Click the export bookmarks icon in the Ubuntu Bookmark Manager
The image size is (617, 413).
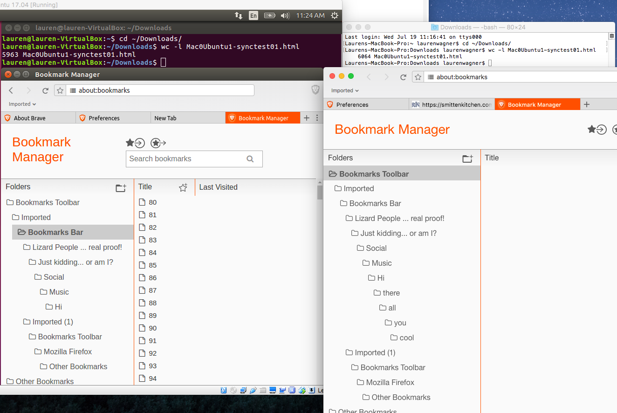tap(158, 143)
